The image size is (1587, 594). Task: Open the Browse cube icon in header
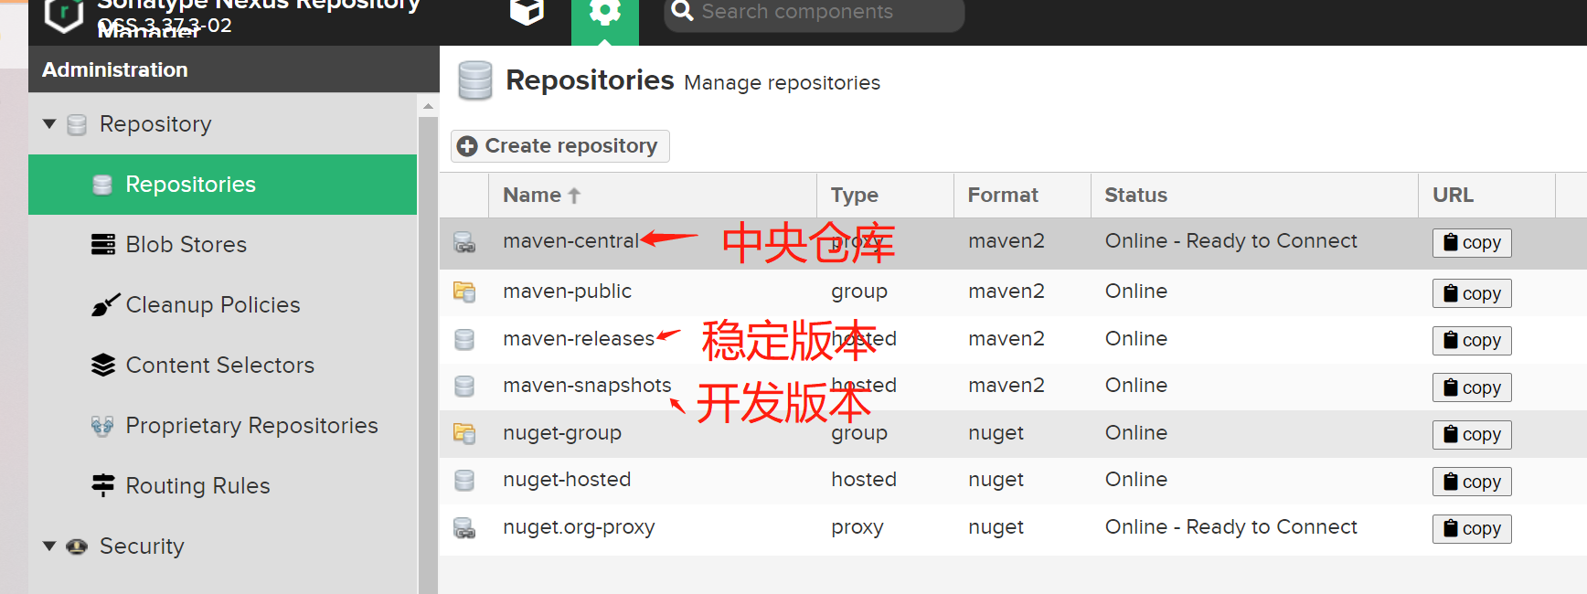(x=527, y=12)
